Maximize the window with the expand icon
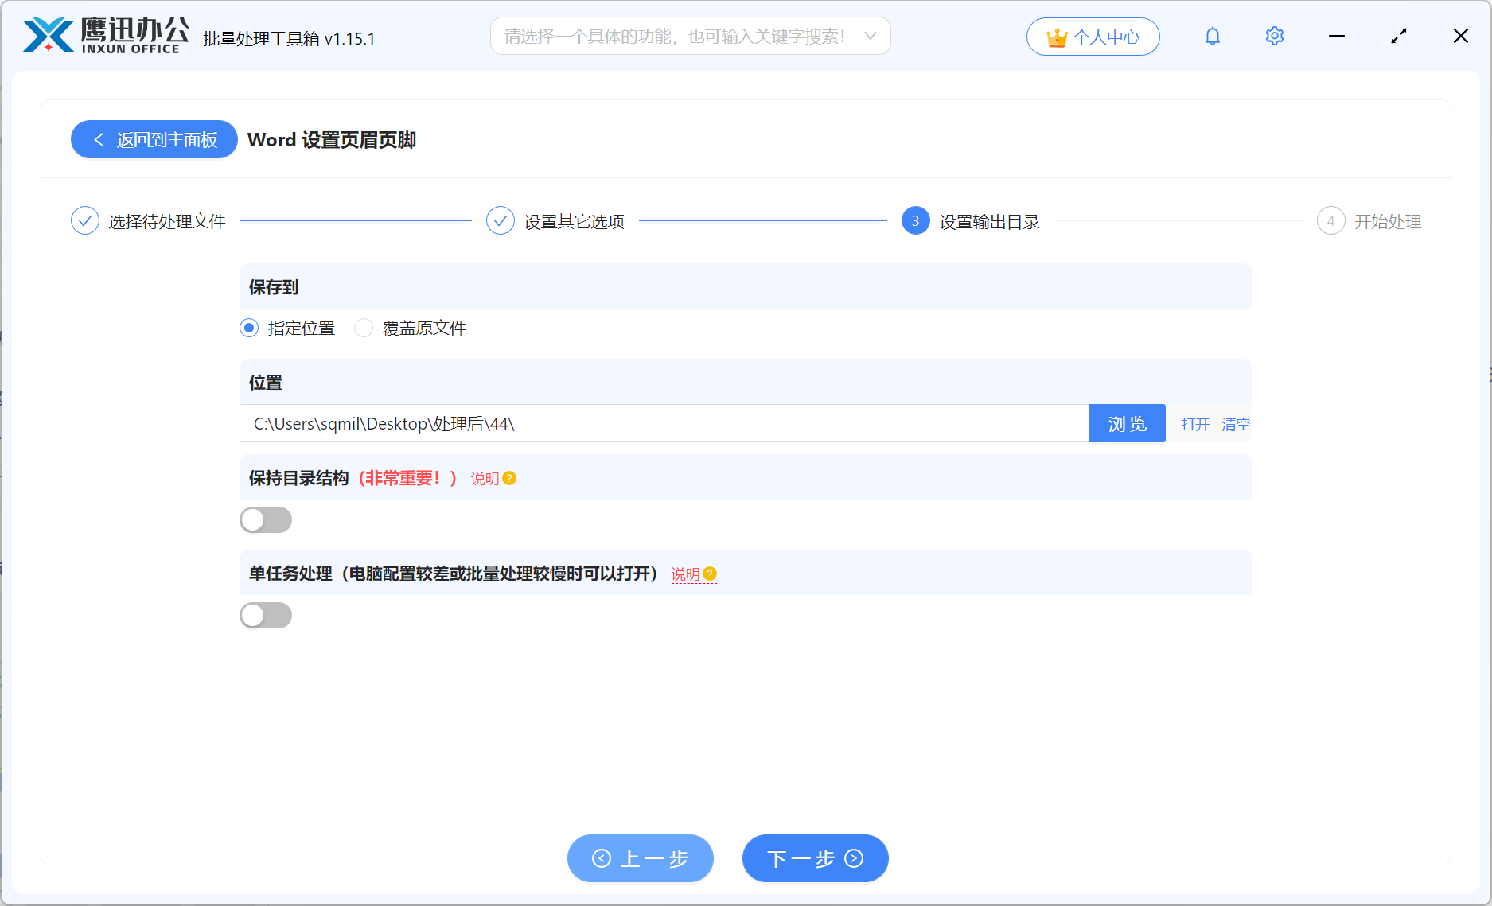The width and height of the screenshot is (1492, 906). coord(1399,37)
